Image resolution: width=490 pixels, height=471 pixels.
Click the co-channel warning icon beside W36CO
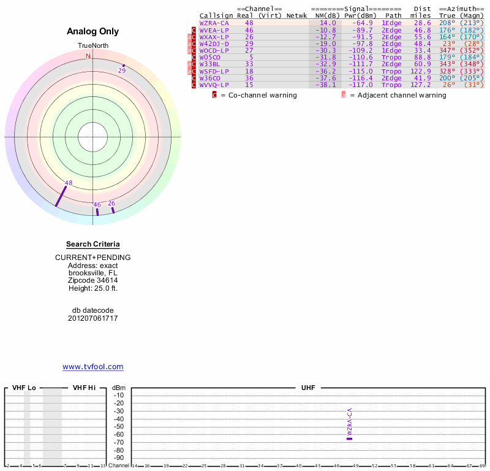[x=194, y=78]
